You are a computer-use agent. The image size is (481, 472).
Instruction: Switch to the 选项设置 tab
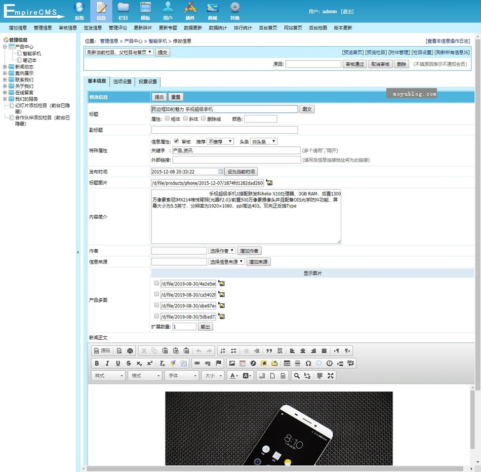122,82
